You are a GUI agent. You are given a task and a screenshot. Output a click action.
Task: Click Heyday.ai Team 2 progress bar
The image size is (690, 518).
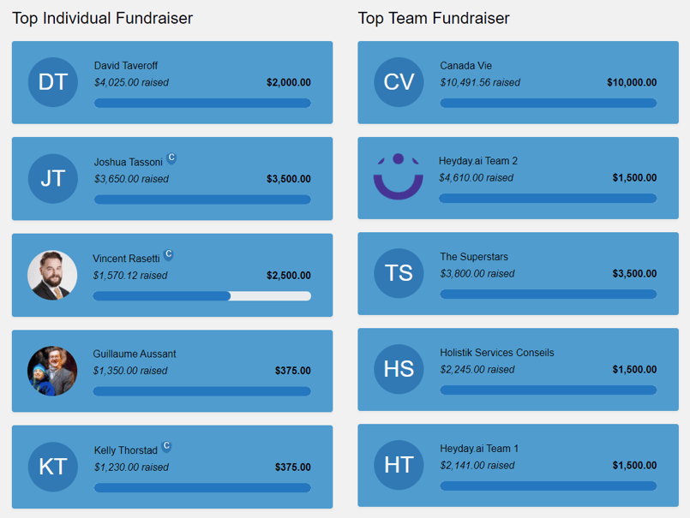tap(548, 199)
